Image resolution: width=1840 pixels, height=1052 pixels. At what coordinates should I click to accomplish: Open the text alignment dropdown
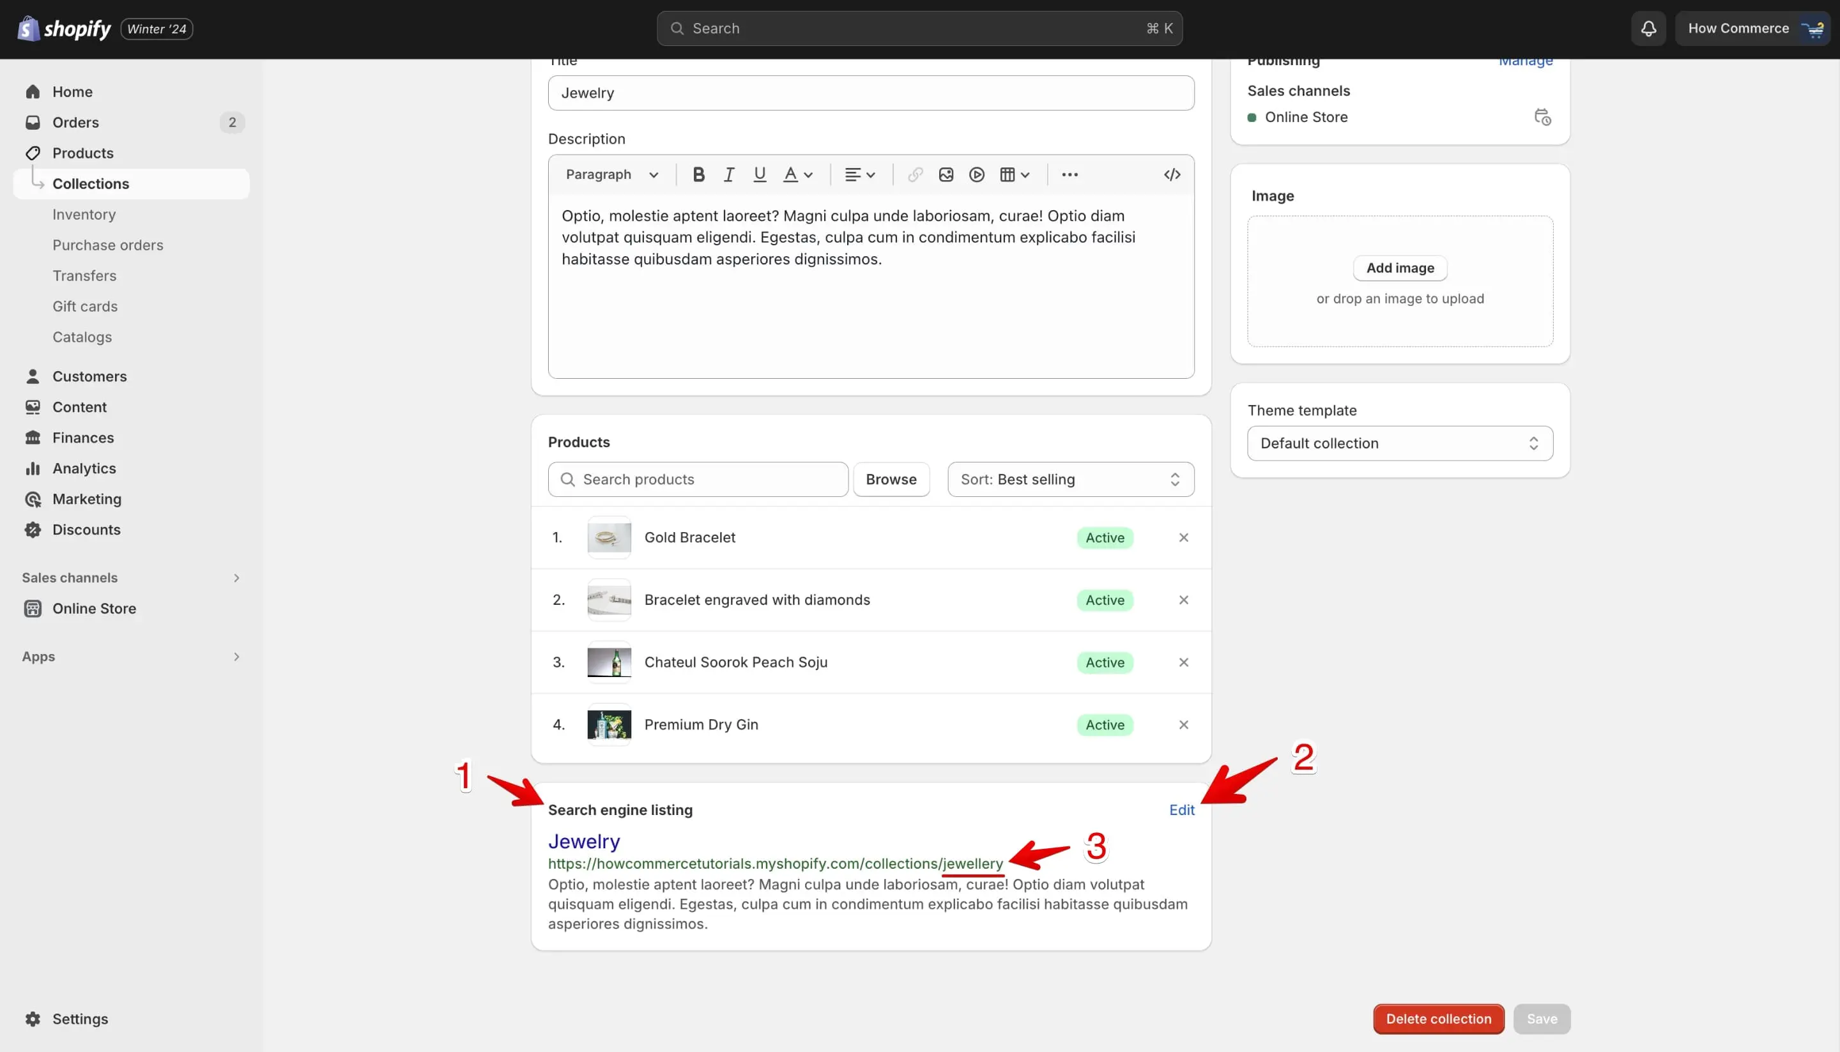point(860,174)
